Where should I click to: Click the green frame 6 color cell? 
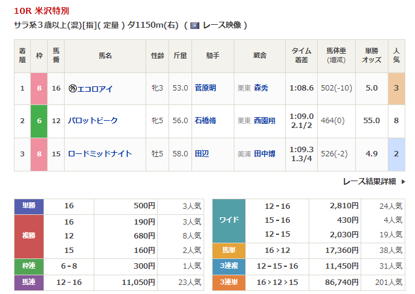pyautogui.click(x=40, y=121)
